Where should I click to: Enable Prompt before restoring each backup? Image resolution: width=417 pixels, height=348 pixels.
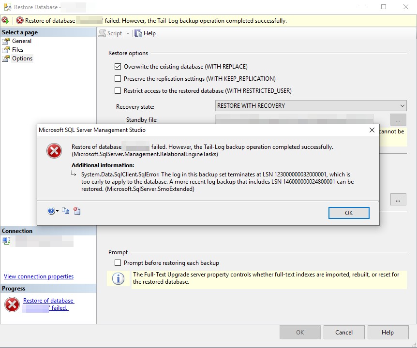(x=118, y=263)
